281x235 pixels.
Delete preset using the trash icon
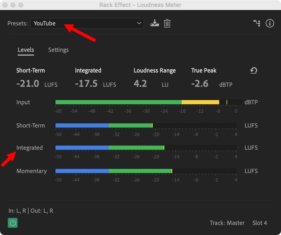167,23
